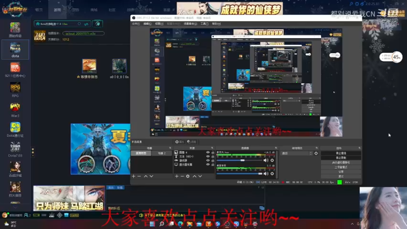This screenshot has width=407, height=229.
Task: Remove the selected source with the minus icon
Action: 182,176
